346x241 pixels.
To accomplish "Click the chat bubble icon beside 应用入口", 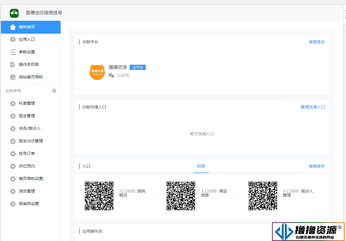I will tap(13, 39).
